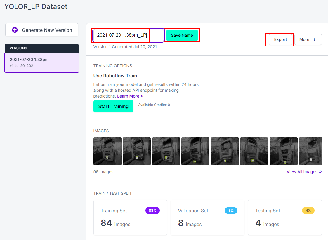Image resolution: width=328 pixels, height=240 pixels.
Task: Click the YOLOR_LP Dataset title
Action: click(36, 7)
